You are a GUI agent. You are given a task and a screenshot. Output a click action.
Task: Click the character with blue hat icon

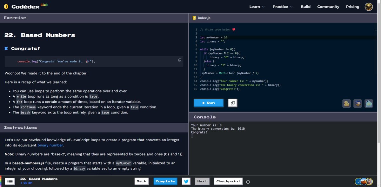point(358,103)
